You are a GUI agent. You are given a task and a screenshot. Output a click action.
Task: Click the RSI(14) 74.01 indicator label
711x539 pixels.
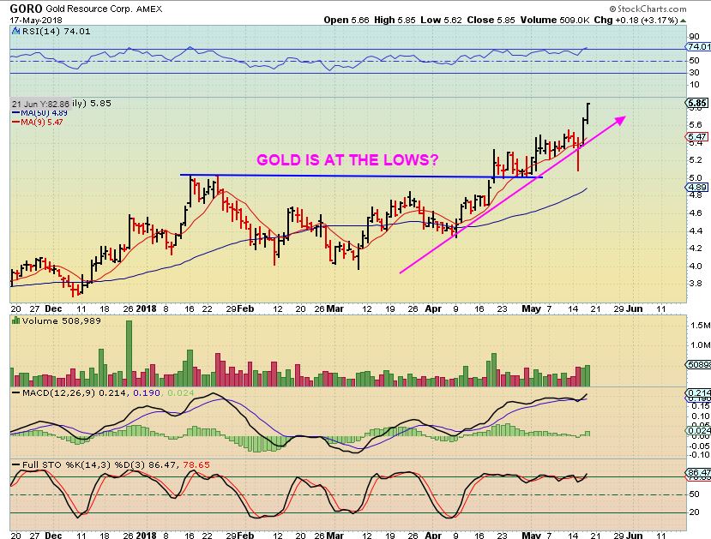56,31
